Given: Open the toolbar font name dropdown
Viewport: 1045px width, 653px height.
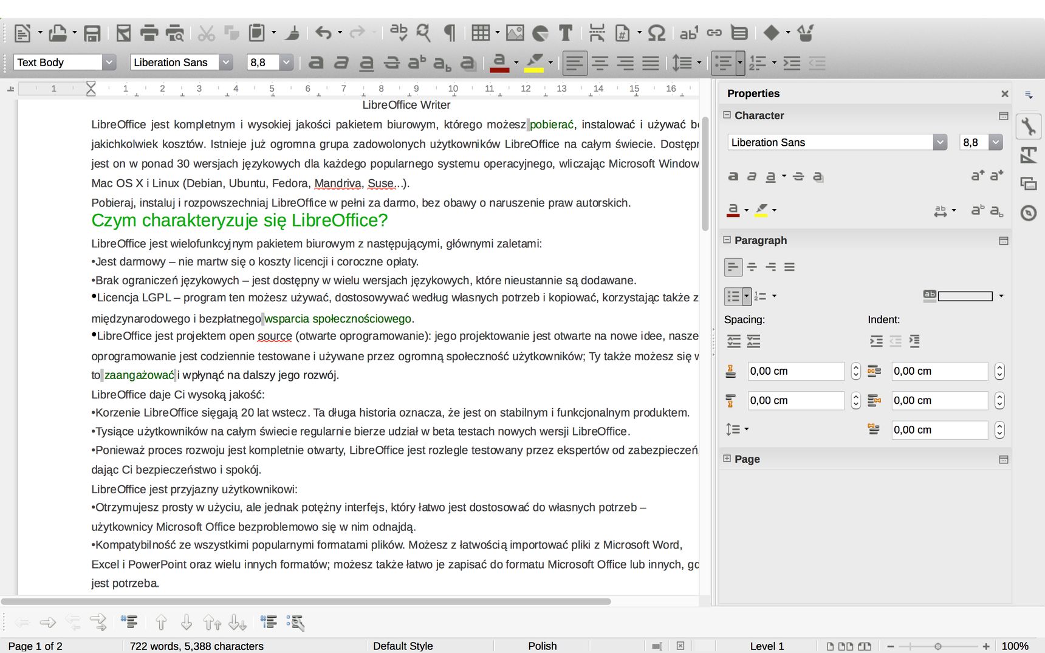Looking at the screenshot, I should click(226, 62).
